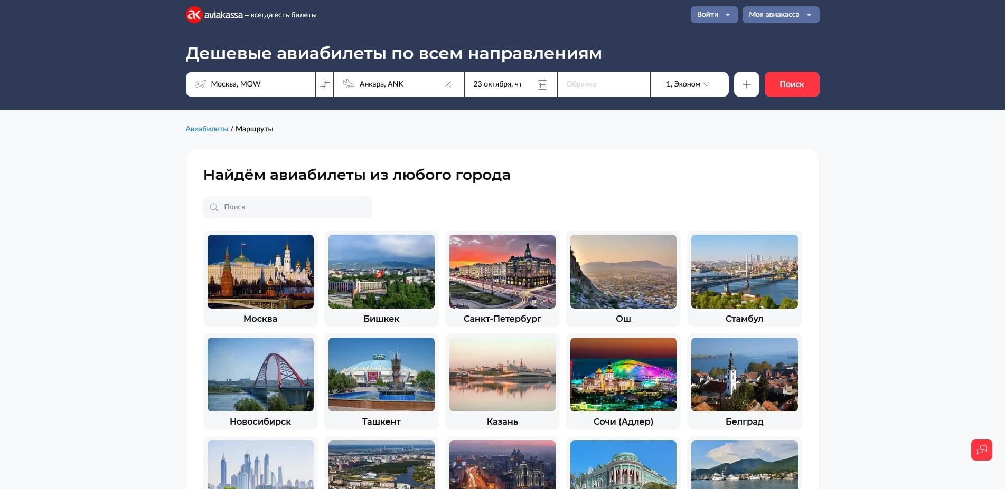
Task: Click the departure plane icon
Action: (x=200, y=84)
